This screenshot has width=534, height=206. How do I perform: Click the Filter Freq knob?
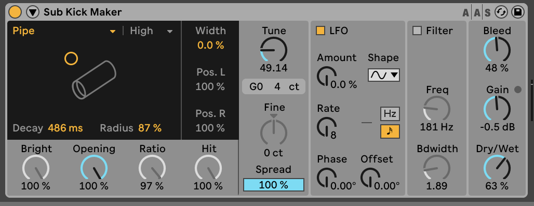point(436,109)
